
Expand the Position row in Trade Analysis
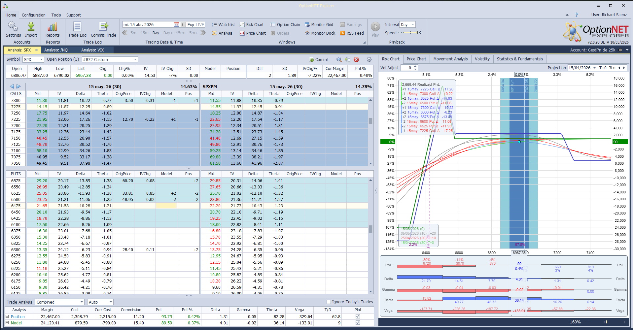pos(7,316)
